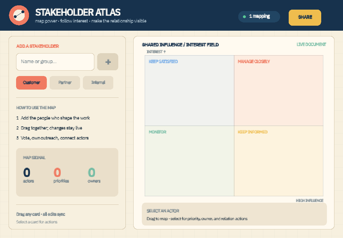
Task: Click the Manage Closely quadrant
Action: click(x=279, y=91)
